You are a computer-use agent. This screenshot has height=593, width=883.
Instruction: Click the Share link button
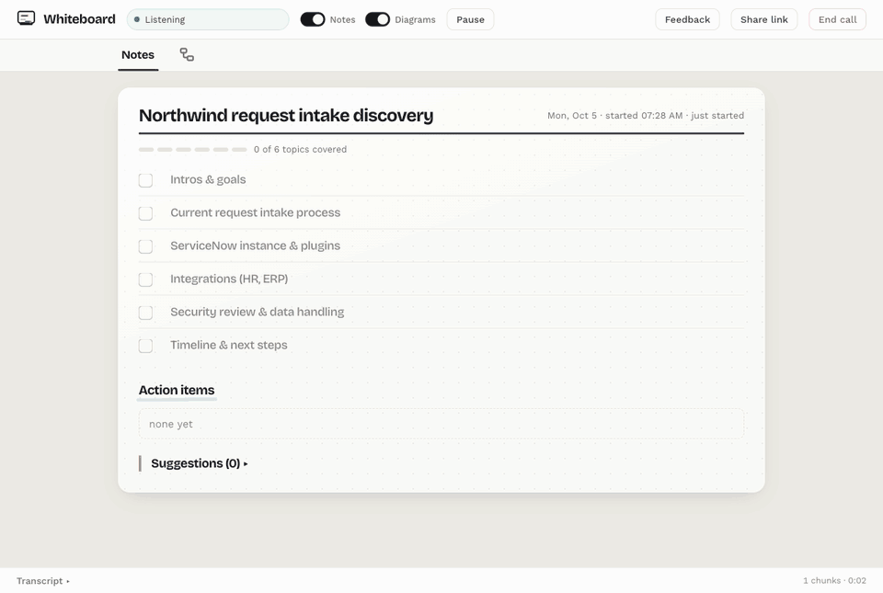(764, 19)
